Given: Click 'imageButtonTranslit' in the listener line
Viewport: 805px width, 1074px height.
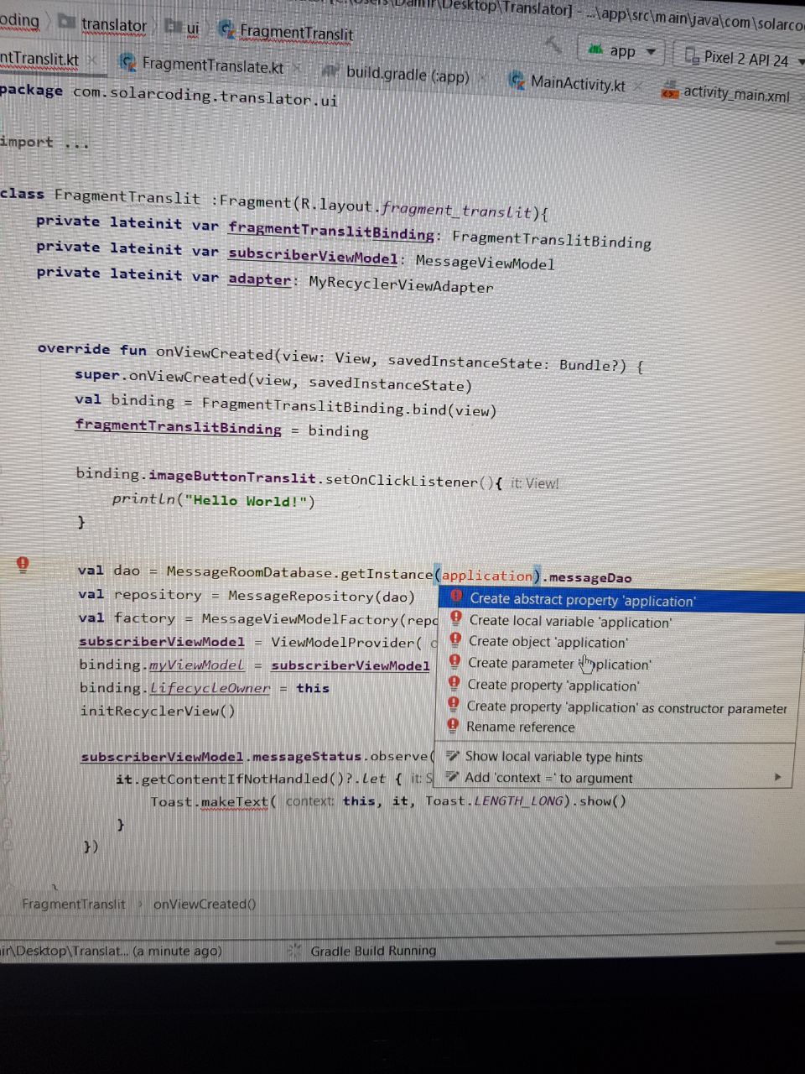Looking at the screenshot, I should (233, 477).
